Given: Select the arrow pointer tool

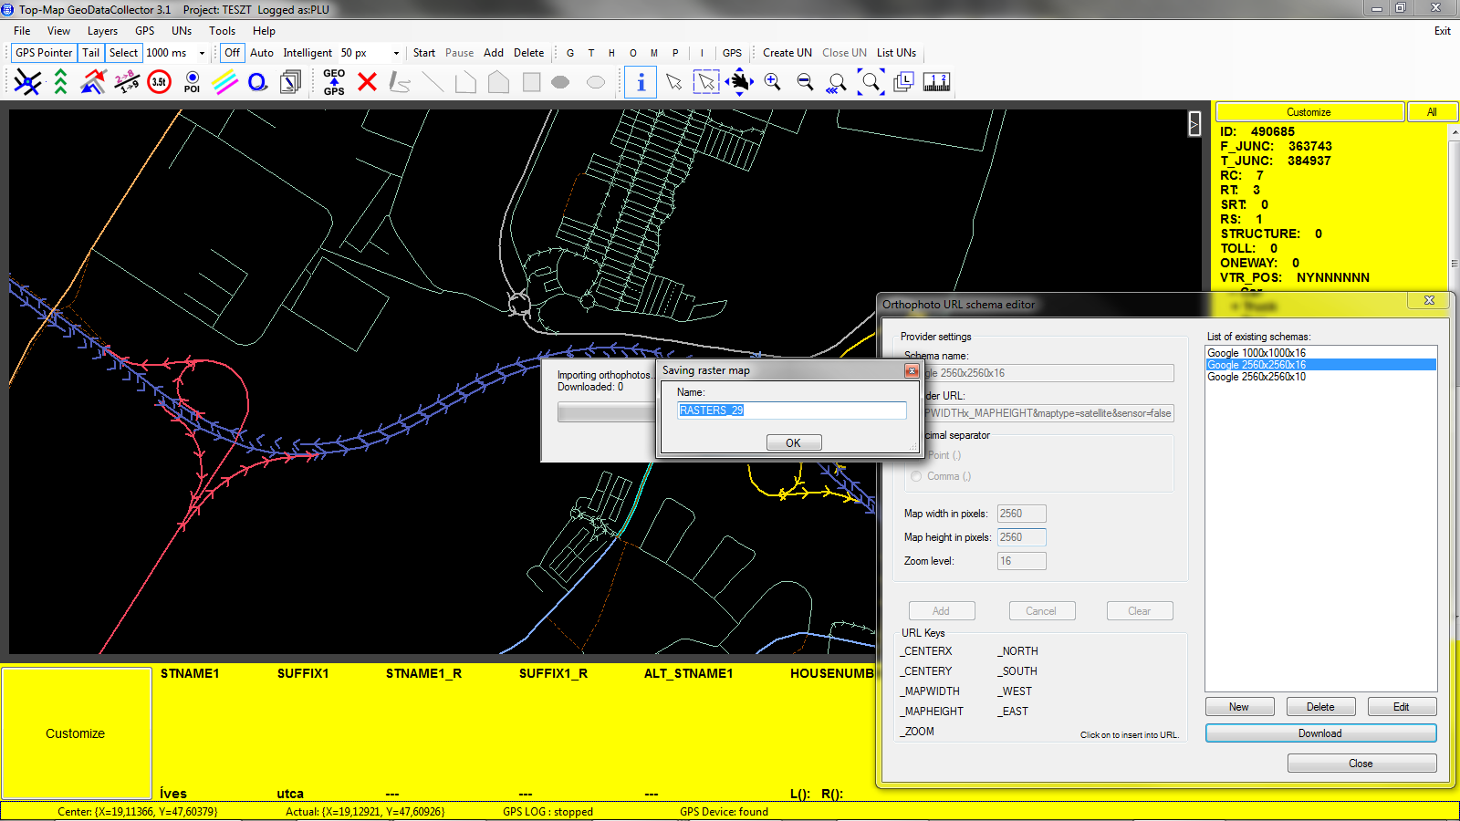Looking at the screenshot, I should tap(673, 82).
